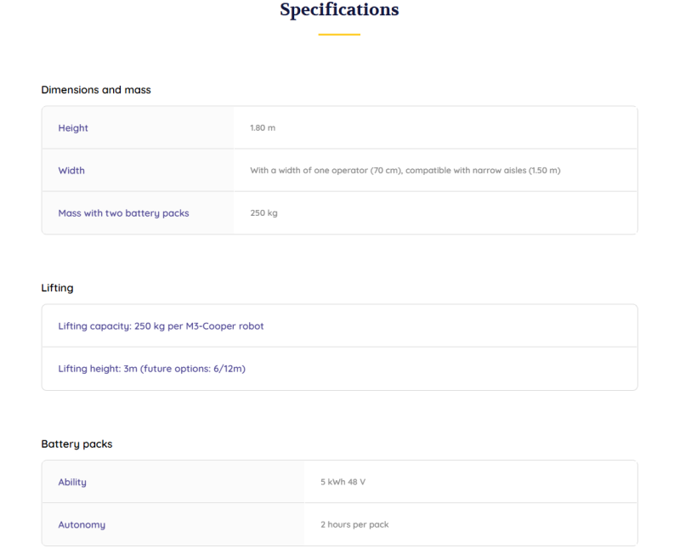Click the 1.80 m height value

coord(263,127)
